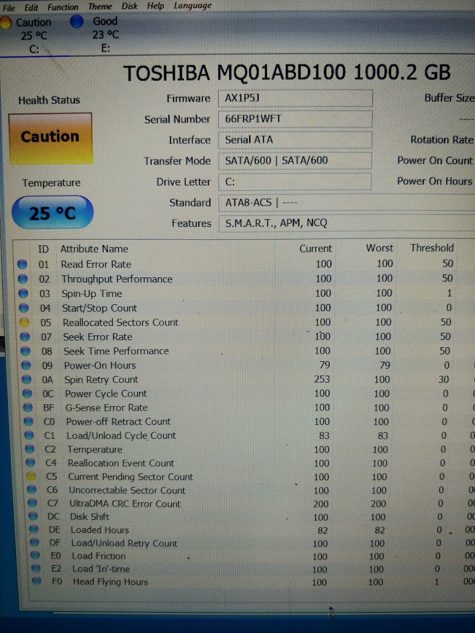This screenshot has width=475, height=633.
Task: Click the Rotation Rate label
Action: [442, 140]
